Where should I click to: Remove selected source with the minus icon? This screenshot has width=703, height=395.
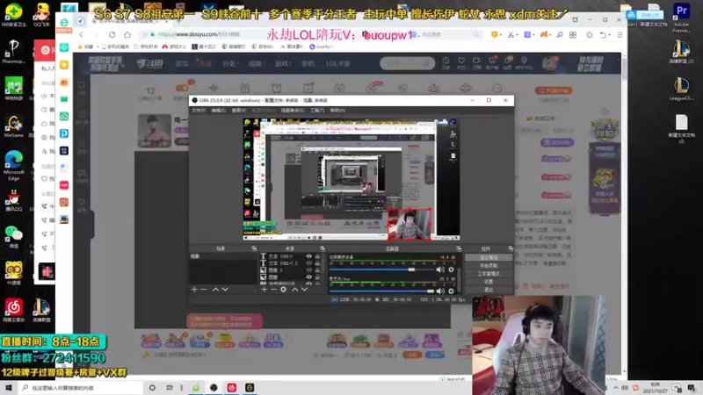tap(273, 290)
